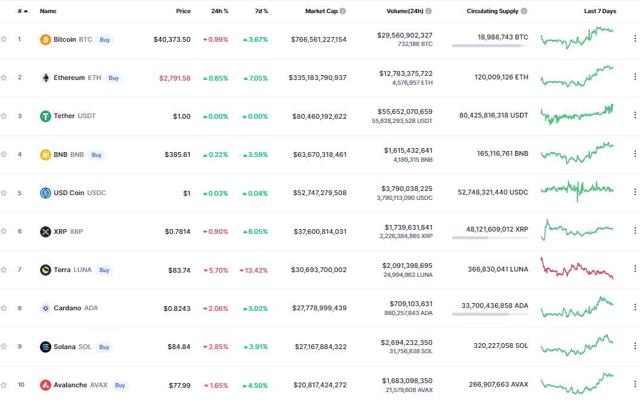Click Tether volume $55,652,070,659
640x401 pixels.
point(405,112)
